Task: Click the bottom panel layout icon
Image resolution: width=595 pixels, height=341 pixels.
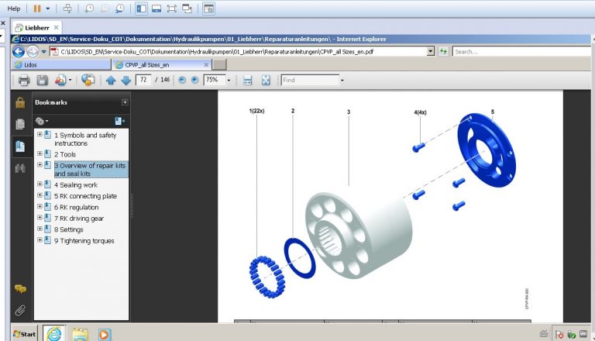Action: [x=156, y=9]
